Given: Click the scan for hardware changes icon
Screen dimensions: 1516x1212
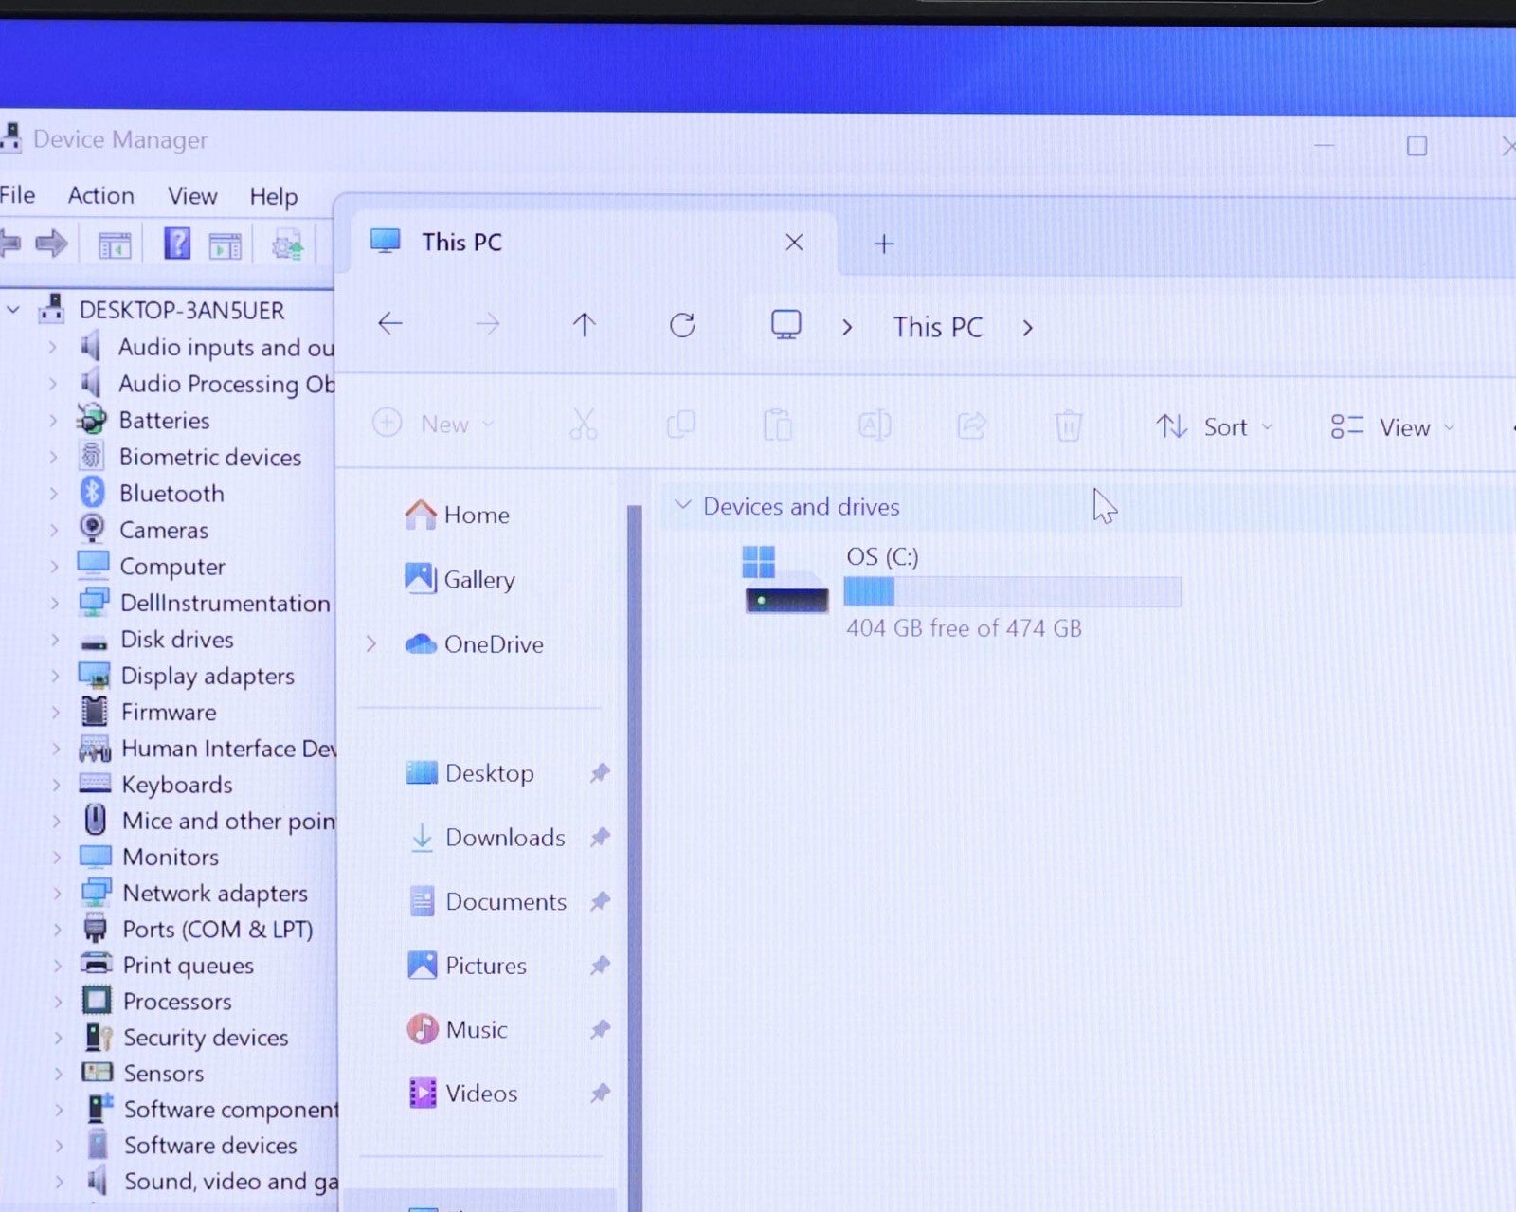Looking at the screenshot, I should pyautogui.click(x=288, y=245).
